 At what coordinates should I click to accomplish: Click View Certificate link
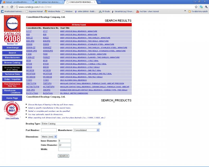pyautogui.click(x=12, y=118)
